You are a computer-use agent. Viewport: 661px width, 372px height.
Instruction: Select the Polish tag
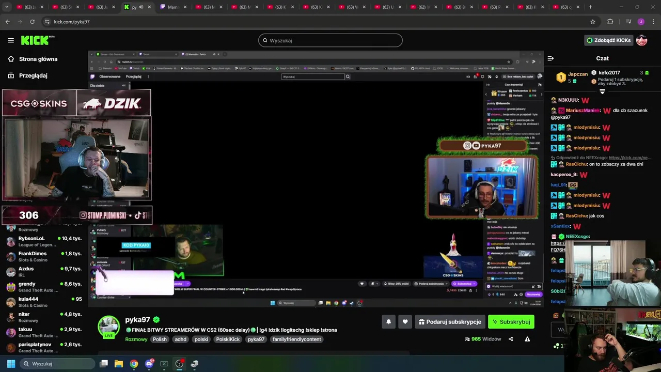pyautogui.click(x=160, y=339)
